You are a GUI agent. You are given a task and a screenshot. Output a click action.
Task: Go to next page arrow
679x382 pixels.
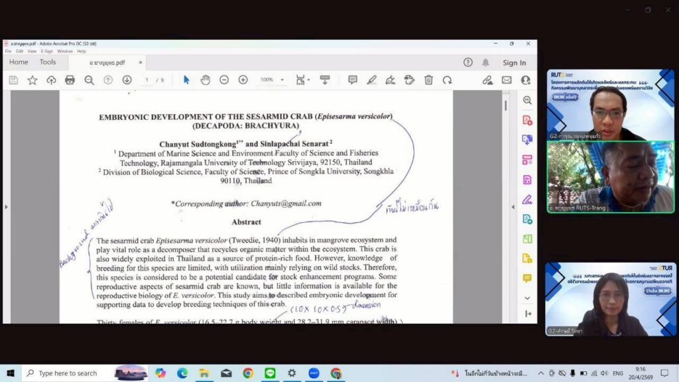[x=127, y=80]
